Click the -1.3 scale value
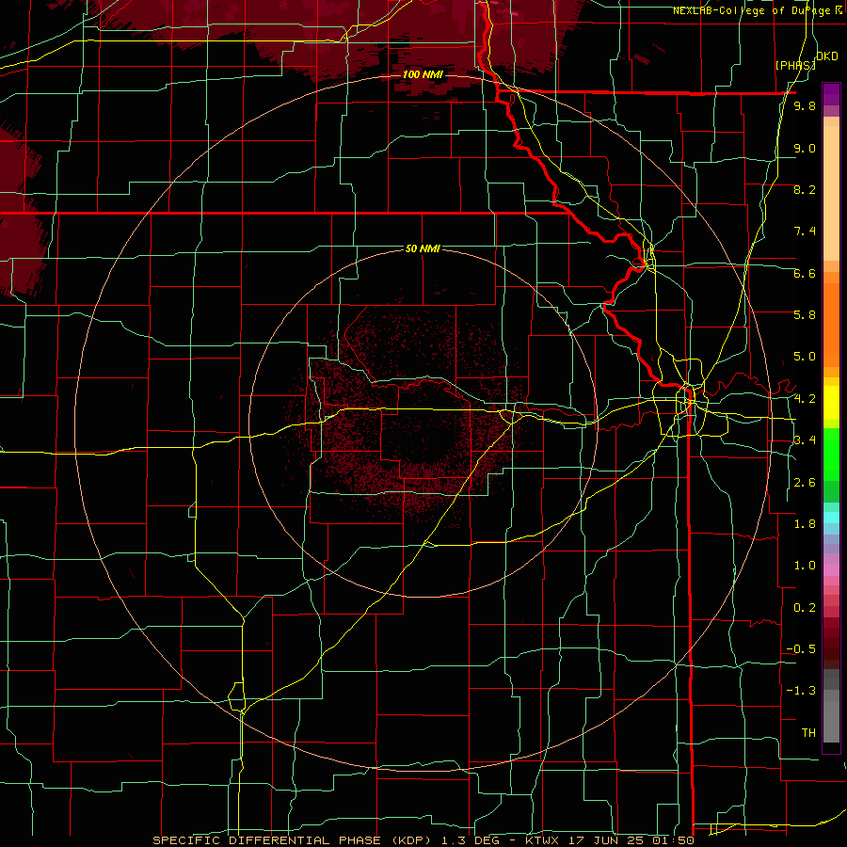847x847 pixels. tap(801, 691)
